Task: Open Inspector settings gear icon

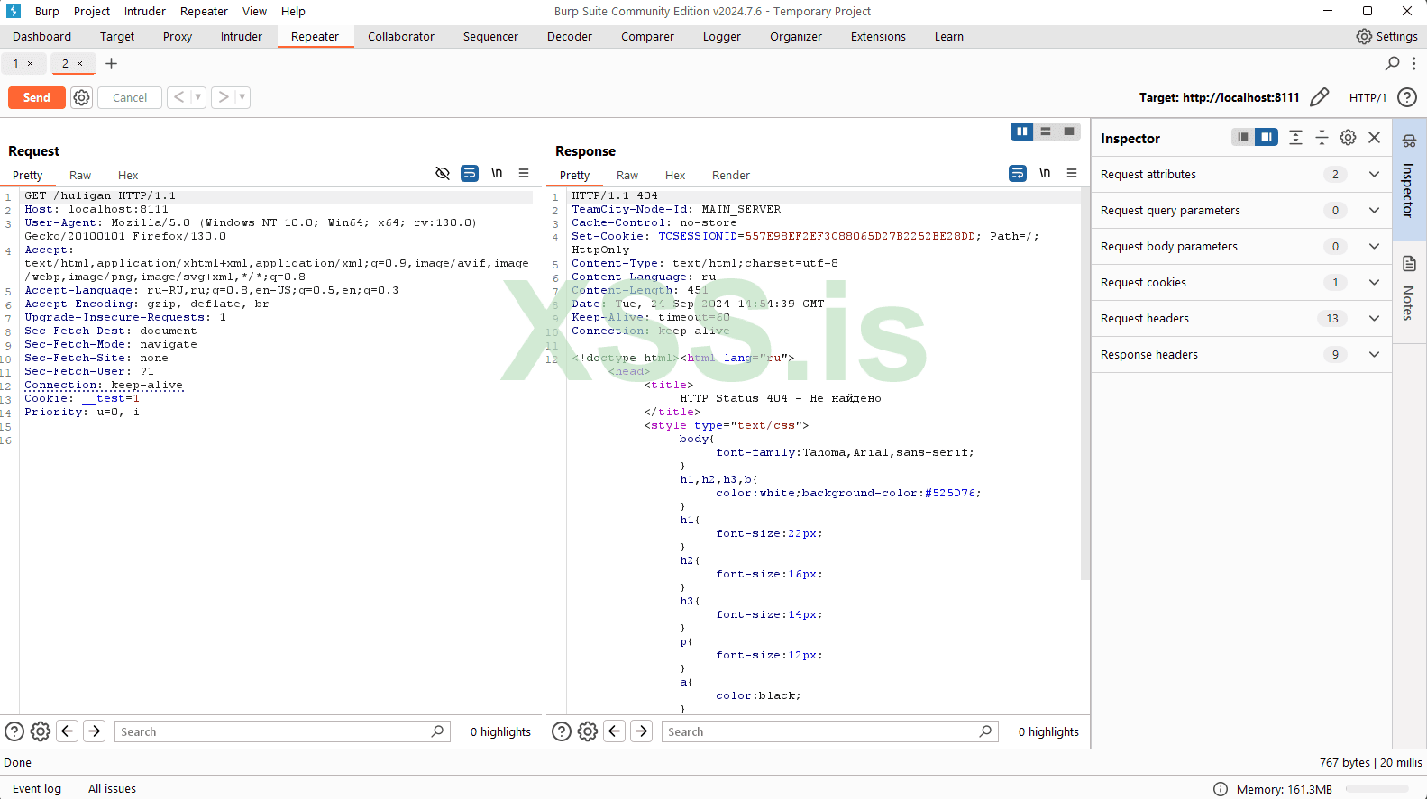Action: 1348,138
